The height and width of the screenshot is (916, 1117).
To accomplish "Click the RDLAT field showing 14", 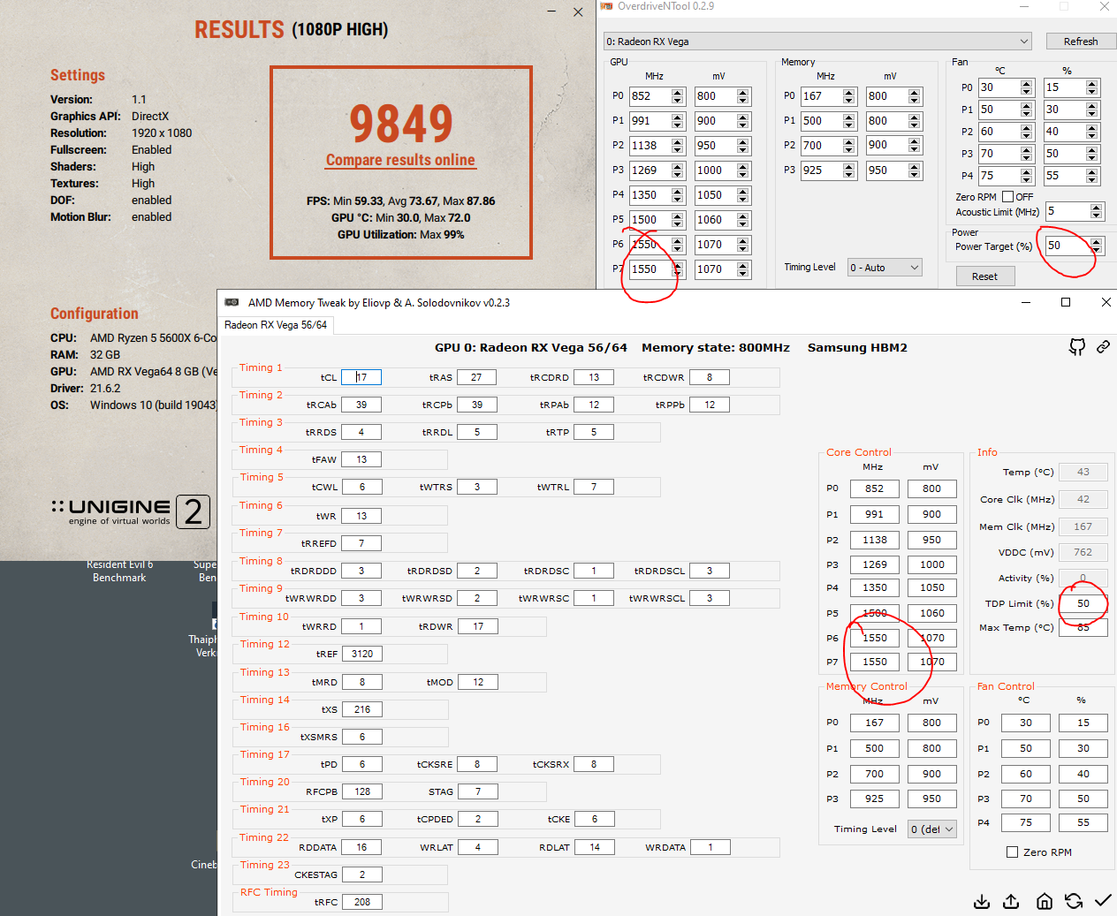I will click(x=595, y=847).
